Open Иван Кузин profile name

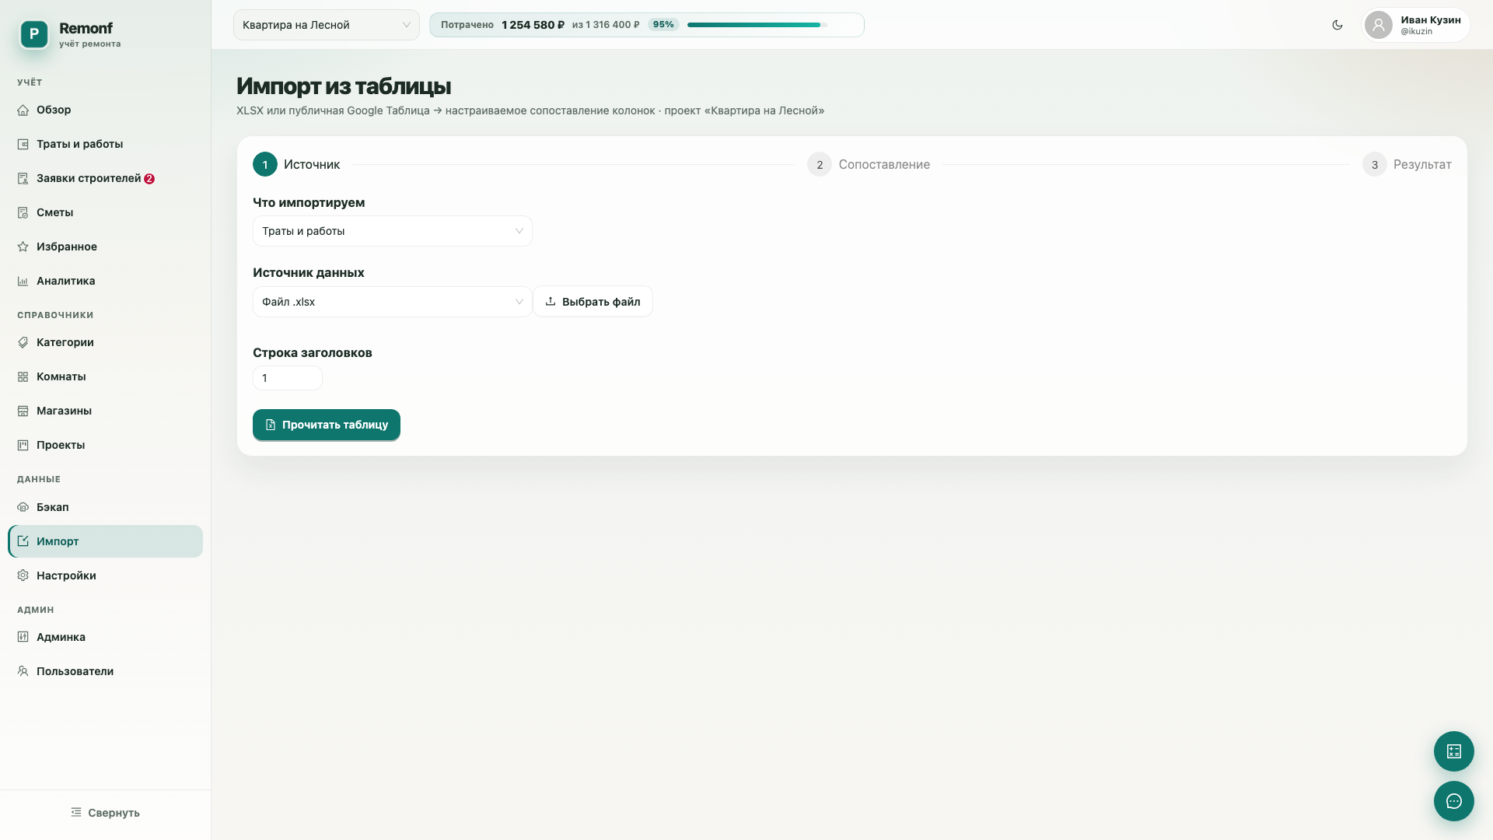click(x=1431, y=19)
